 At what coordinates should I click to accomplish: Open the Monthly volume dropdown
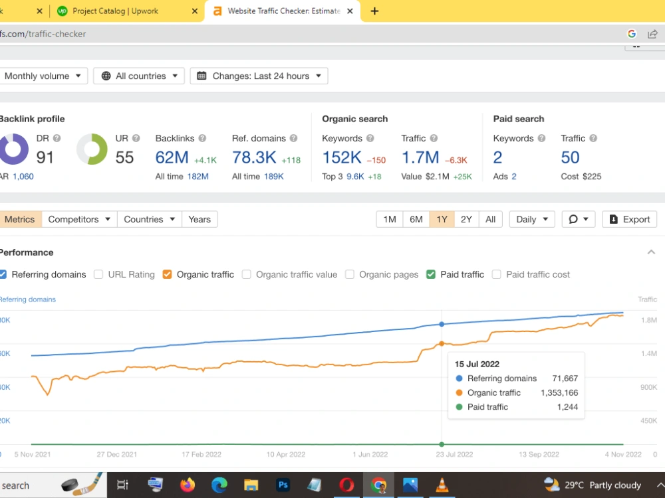tap(43, 76)
